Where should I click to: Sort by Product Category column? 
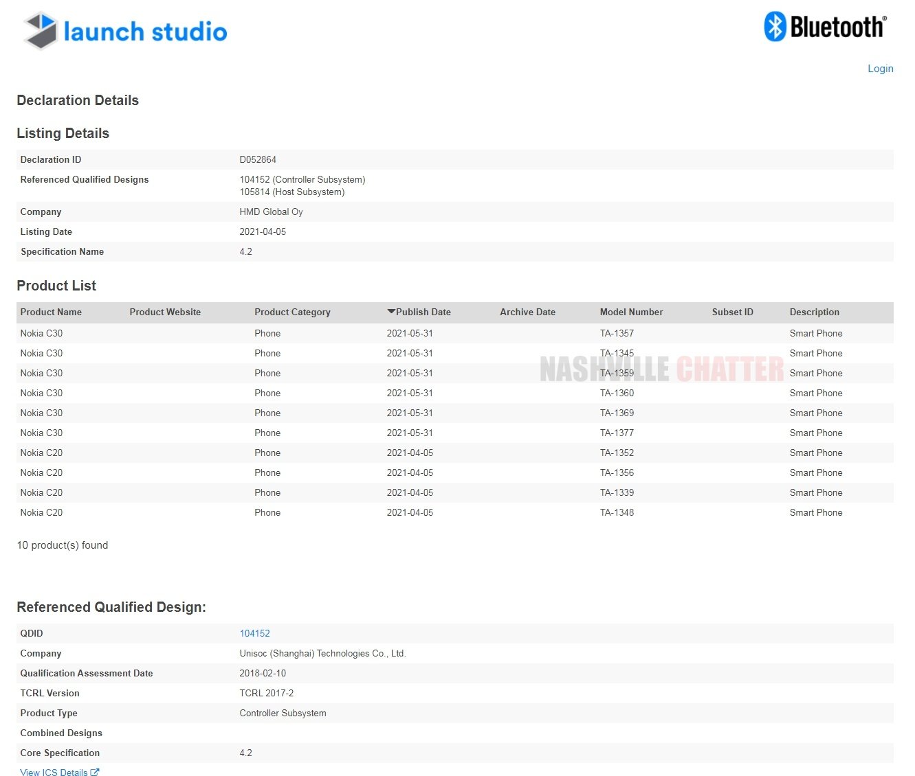[292, 312]
